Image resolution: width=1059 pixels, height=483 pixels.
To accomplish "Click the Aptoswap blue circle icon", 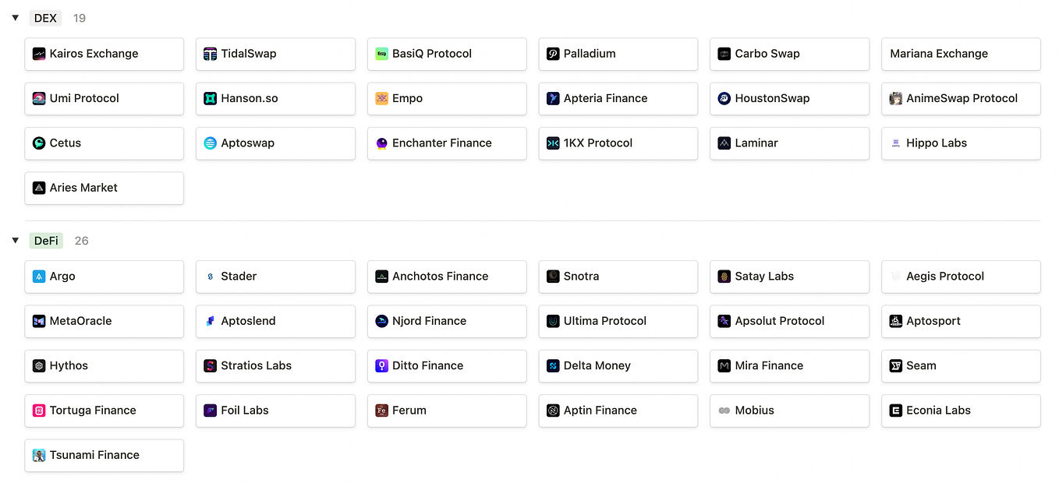I will click(211, 143).
